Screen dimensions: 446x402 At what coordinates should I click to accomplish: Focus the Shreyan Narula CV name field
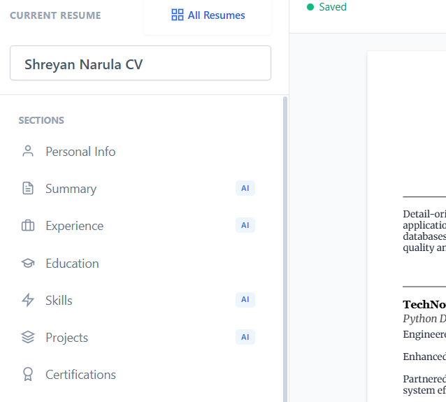click(x=140, y=64)
